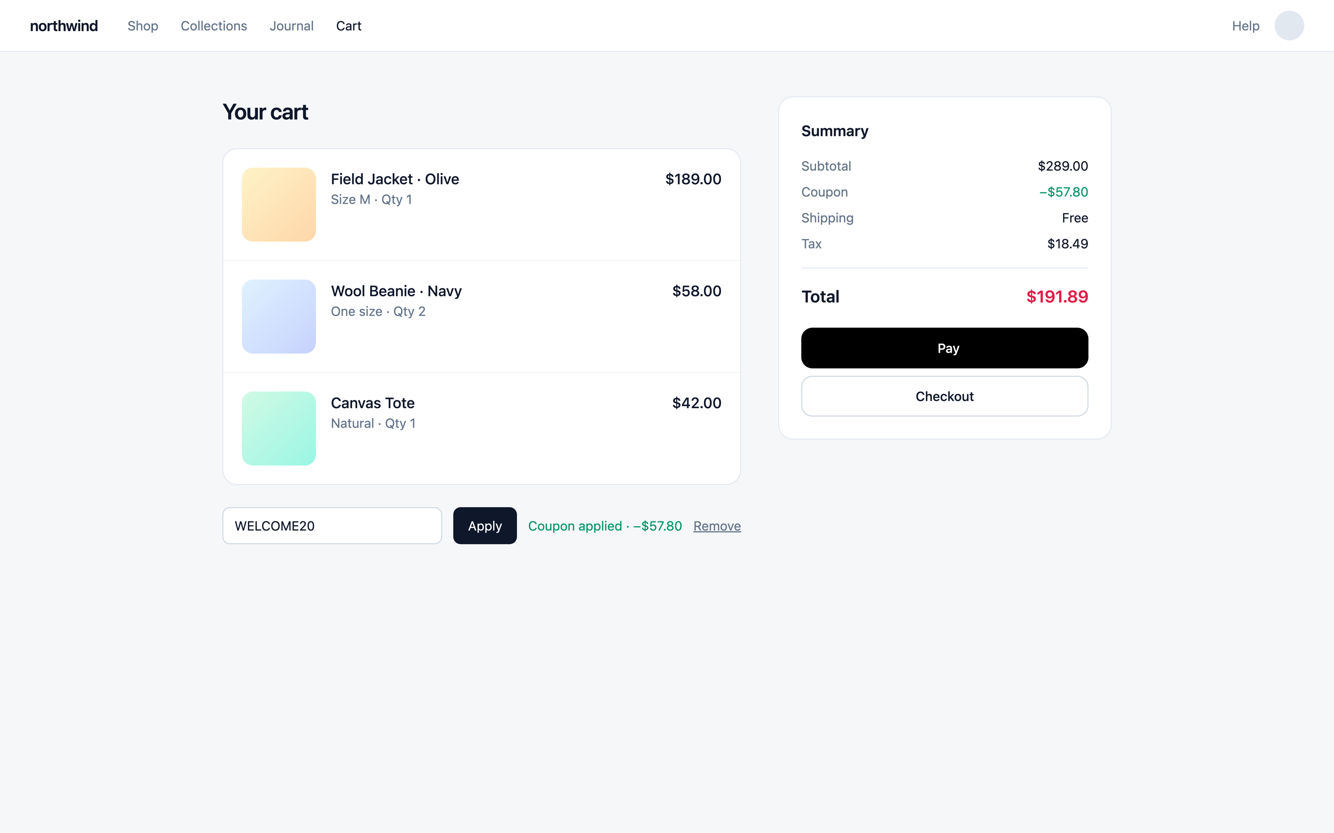Open the Collections nav item
The height and width of the screenshot is (833, 1334).
[214, 26]
